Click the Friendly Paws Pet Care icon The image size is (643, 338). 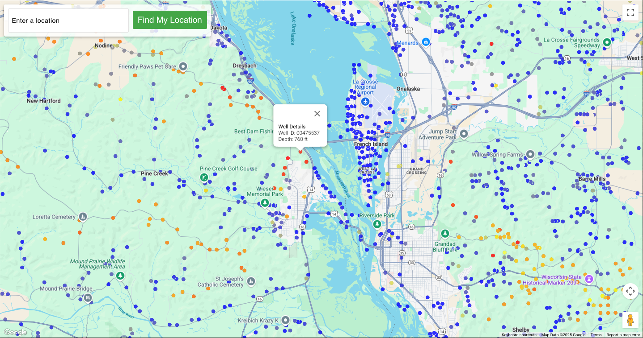pos(182,66)
